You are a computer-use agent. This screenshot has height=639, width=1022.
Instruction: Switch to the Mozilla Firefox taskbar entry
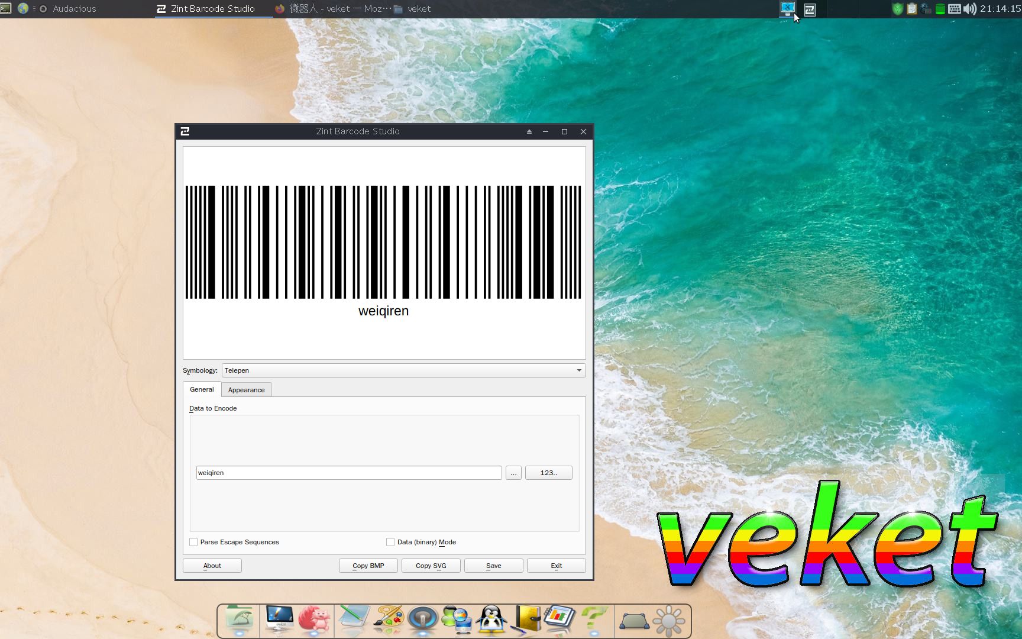pyautogui.click(x=333, y=9)
